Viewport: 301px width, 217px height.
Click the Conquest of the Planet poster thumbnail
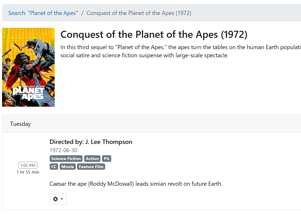coord(28,67)
